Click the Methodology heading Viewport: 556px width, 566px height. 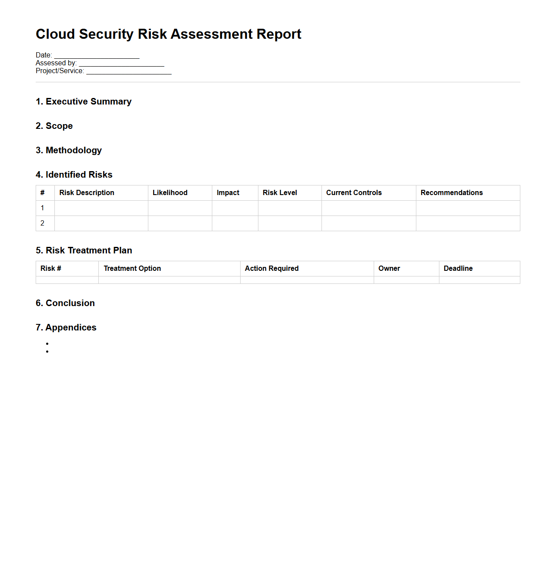pos(68,150)
